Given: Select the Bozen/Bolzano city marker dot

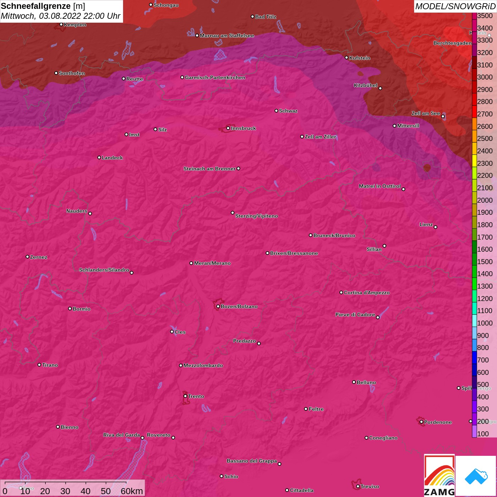Looking at the screenshot, I should pos(218,306).
